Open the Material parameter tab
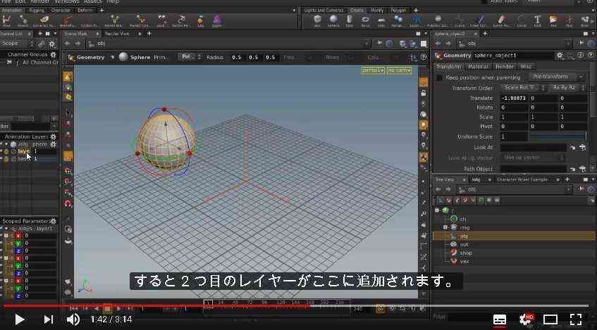 click(478, 67)
